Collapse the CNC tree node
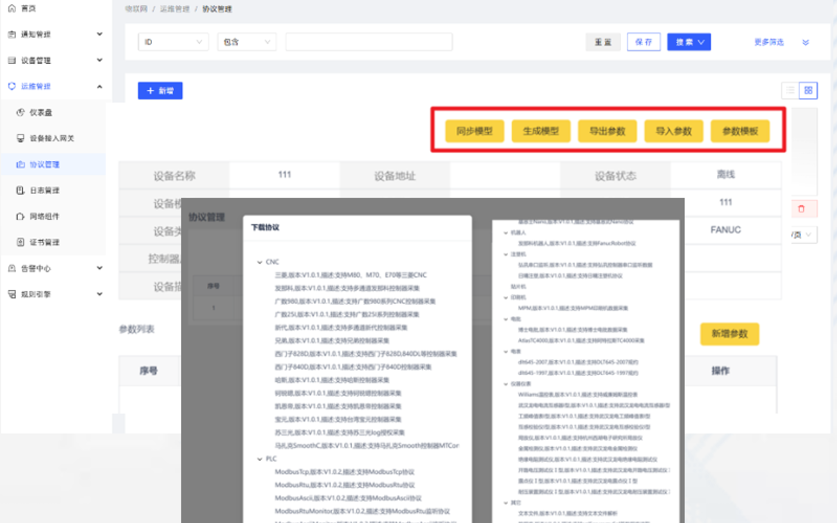Viewport: 837px width, 523px height. point(260,262)
